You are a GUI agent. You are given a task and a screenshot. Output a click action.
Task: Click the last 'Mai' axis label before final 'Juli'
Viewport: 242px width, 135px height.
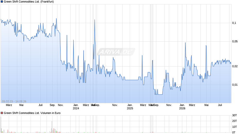pyautogui.click(x=206, y=105)
